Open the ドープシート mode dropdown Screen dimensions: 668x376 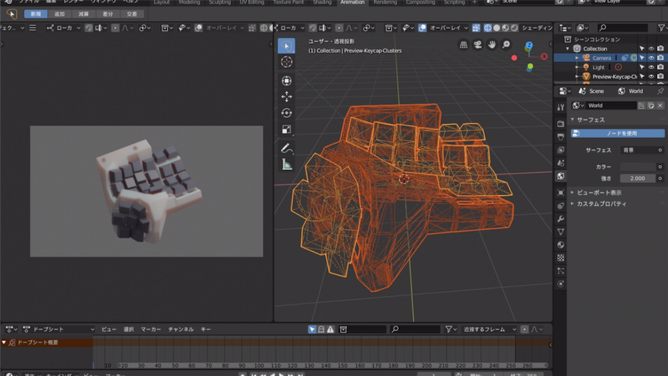pyautogui.click(x=59, y=329)
